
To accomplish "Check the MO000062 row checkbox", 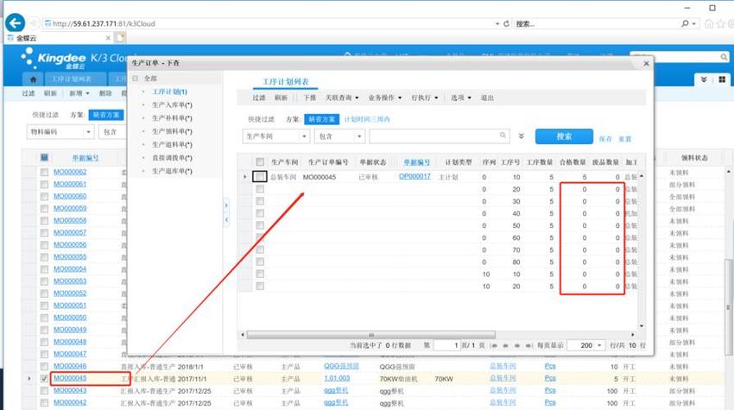I will [44, 173].
